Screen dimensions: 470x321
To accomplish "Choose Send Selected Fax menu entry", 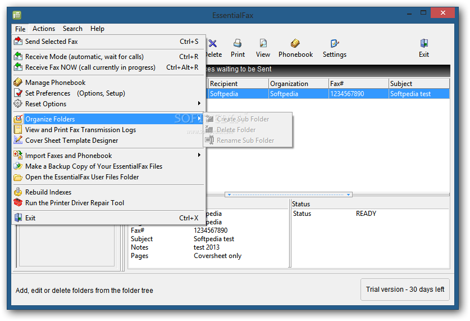I will coord(109,42).
